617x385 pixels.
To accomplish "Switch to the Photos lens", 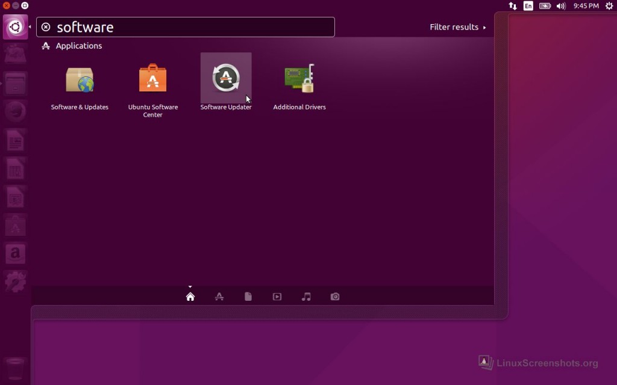I will tap(335, 297).
